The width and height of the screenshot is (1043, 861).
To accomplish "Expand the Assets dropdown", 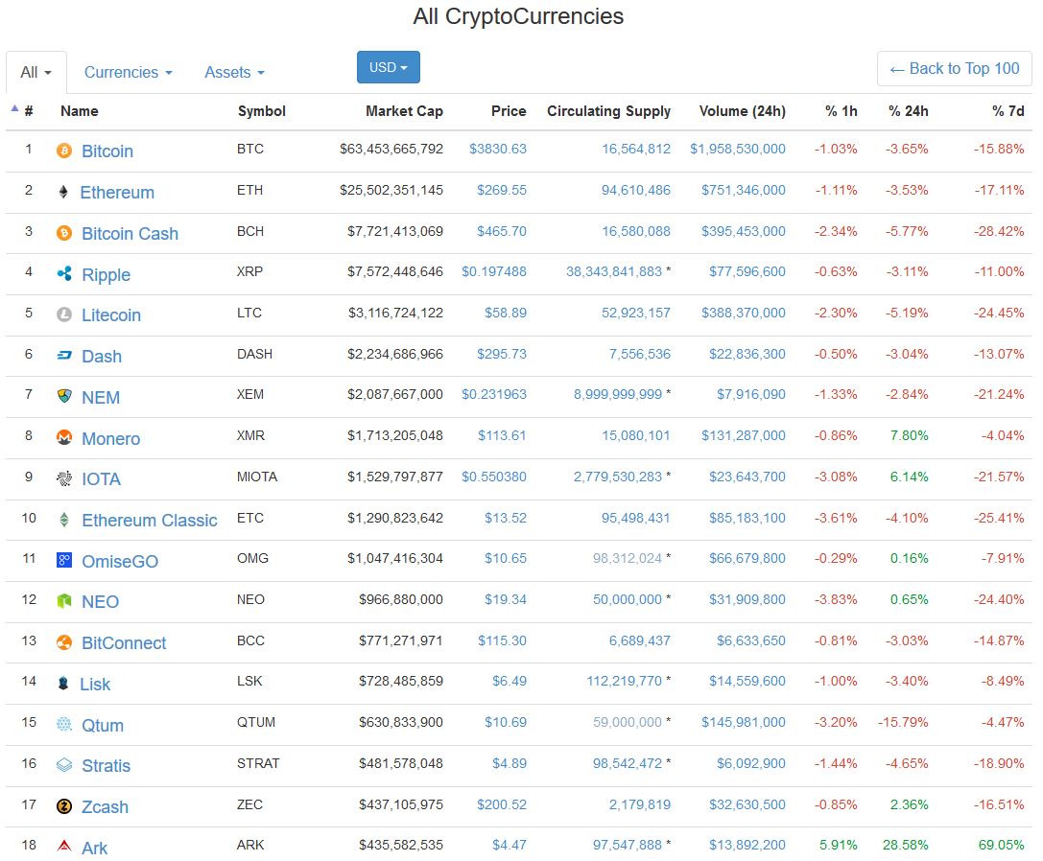I will [x=234, y=72].
